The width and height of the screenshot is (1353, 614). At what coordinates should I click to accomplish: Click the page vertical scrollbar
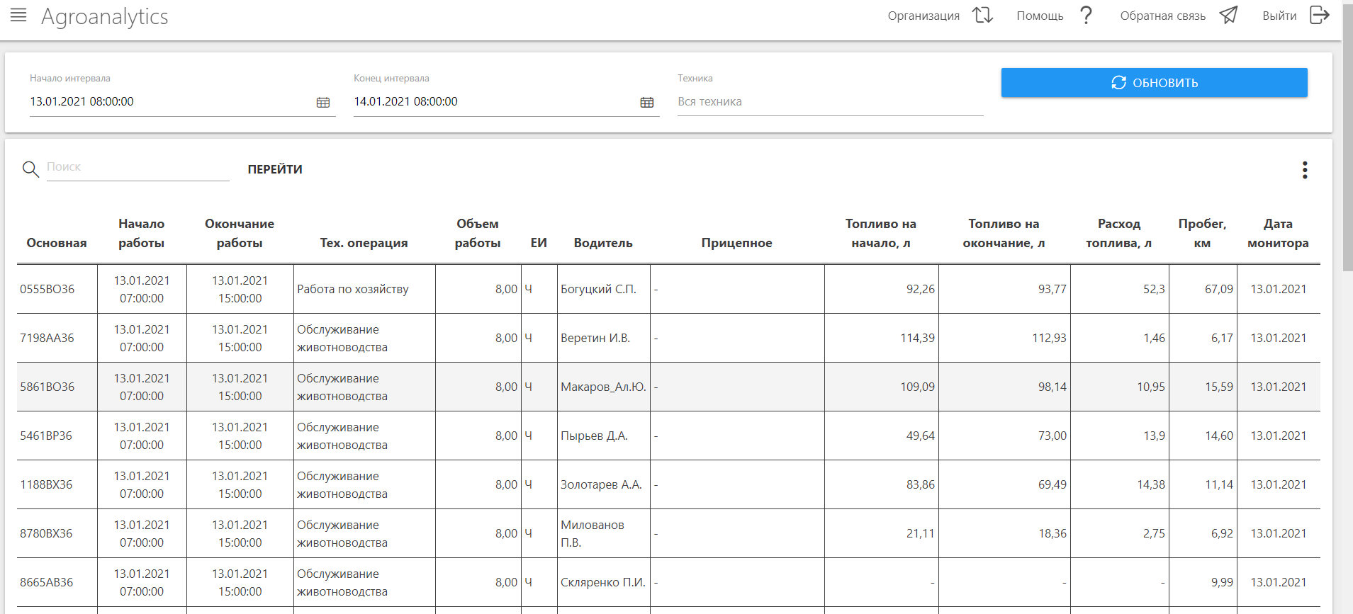[1347, 142]
